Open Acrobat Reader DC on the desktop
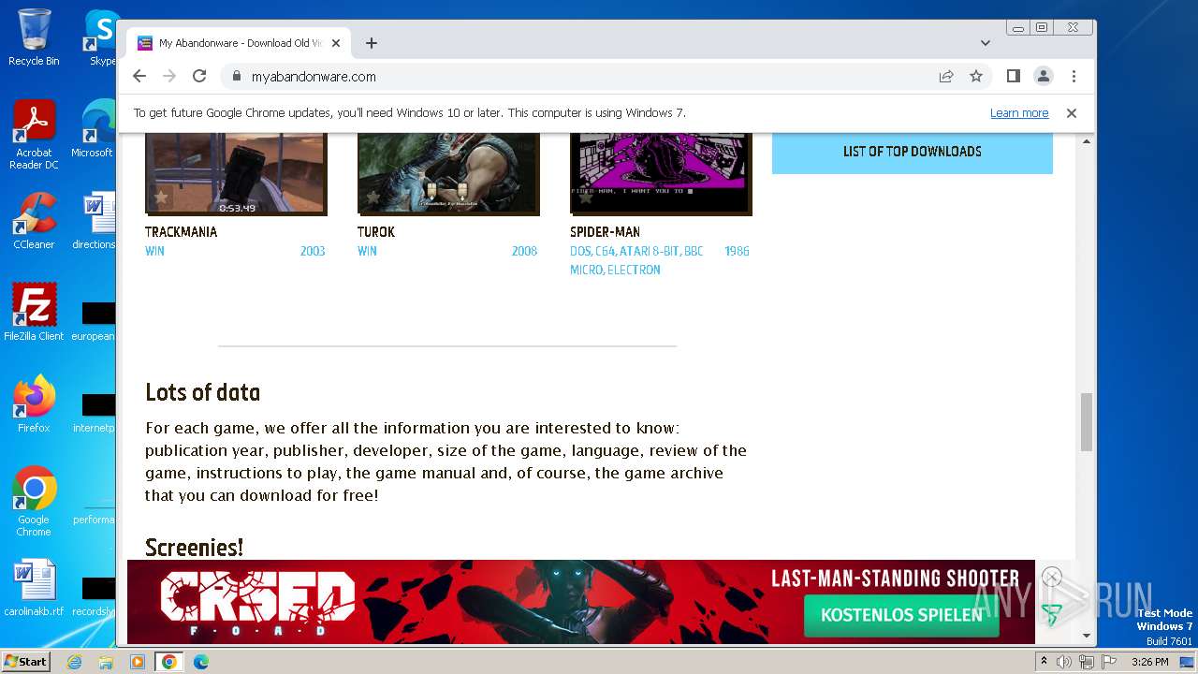This screenshot has width=1198, height=674. [x=34, y=135]
